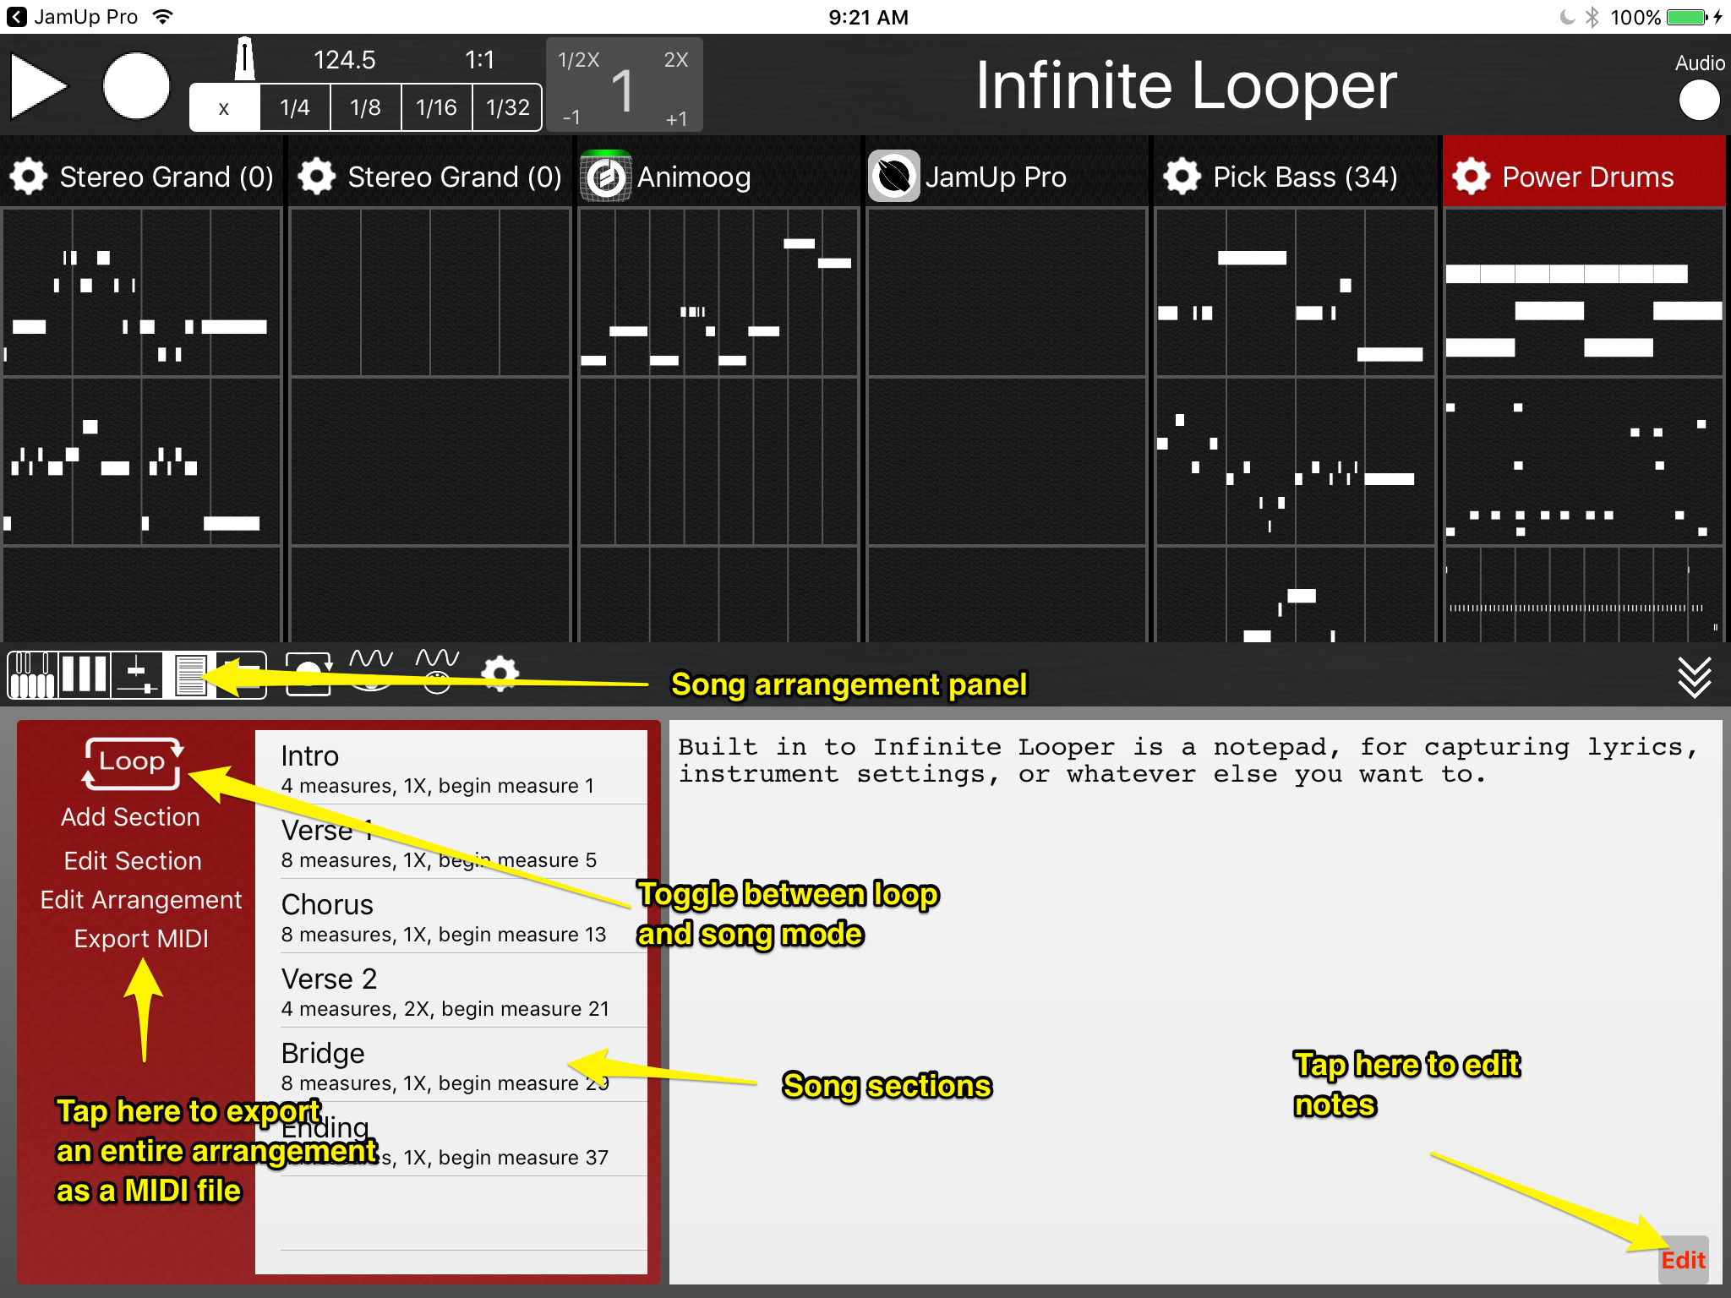This screenshot has width=1731, height=1298.
Task: Tap the round record button
Action: [x=135, y=85]
